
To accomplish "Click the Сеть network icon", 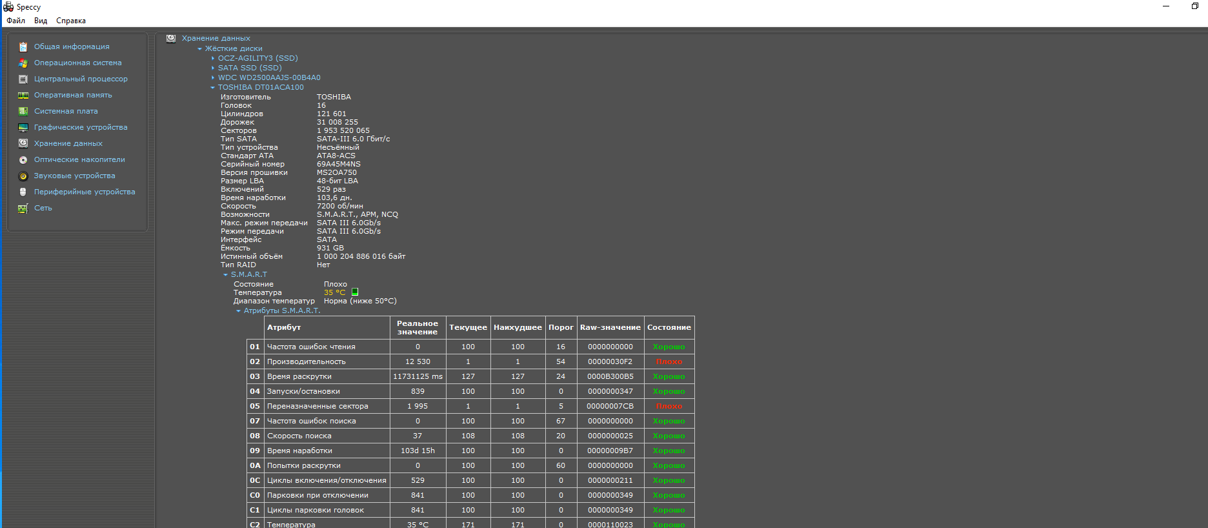I will (x=23, y=208).
